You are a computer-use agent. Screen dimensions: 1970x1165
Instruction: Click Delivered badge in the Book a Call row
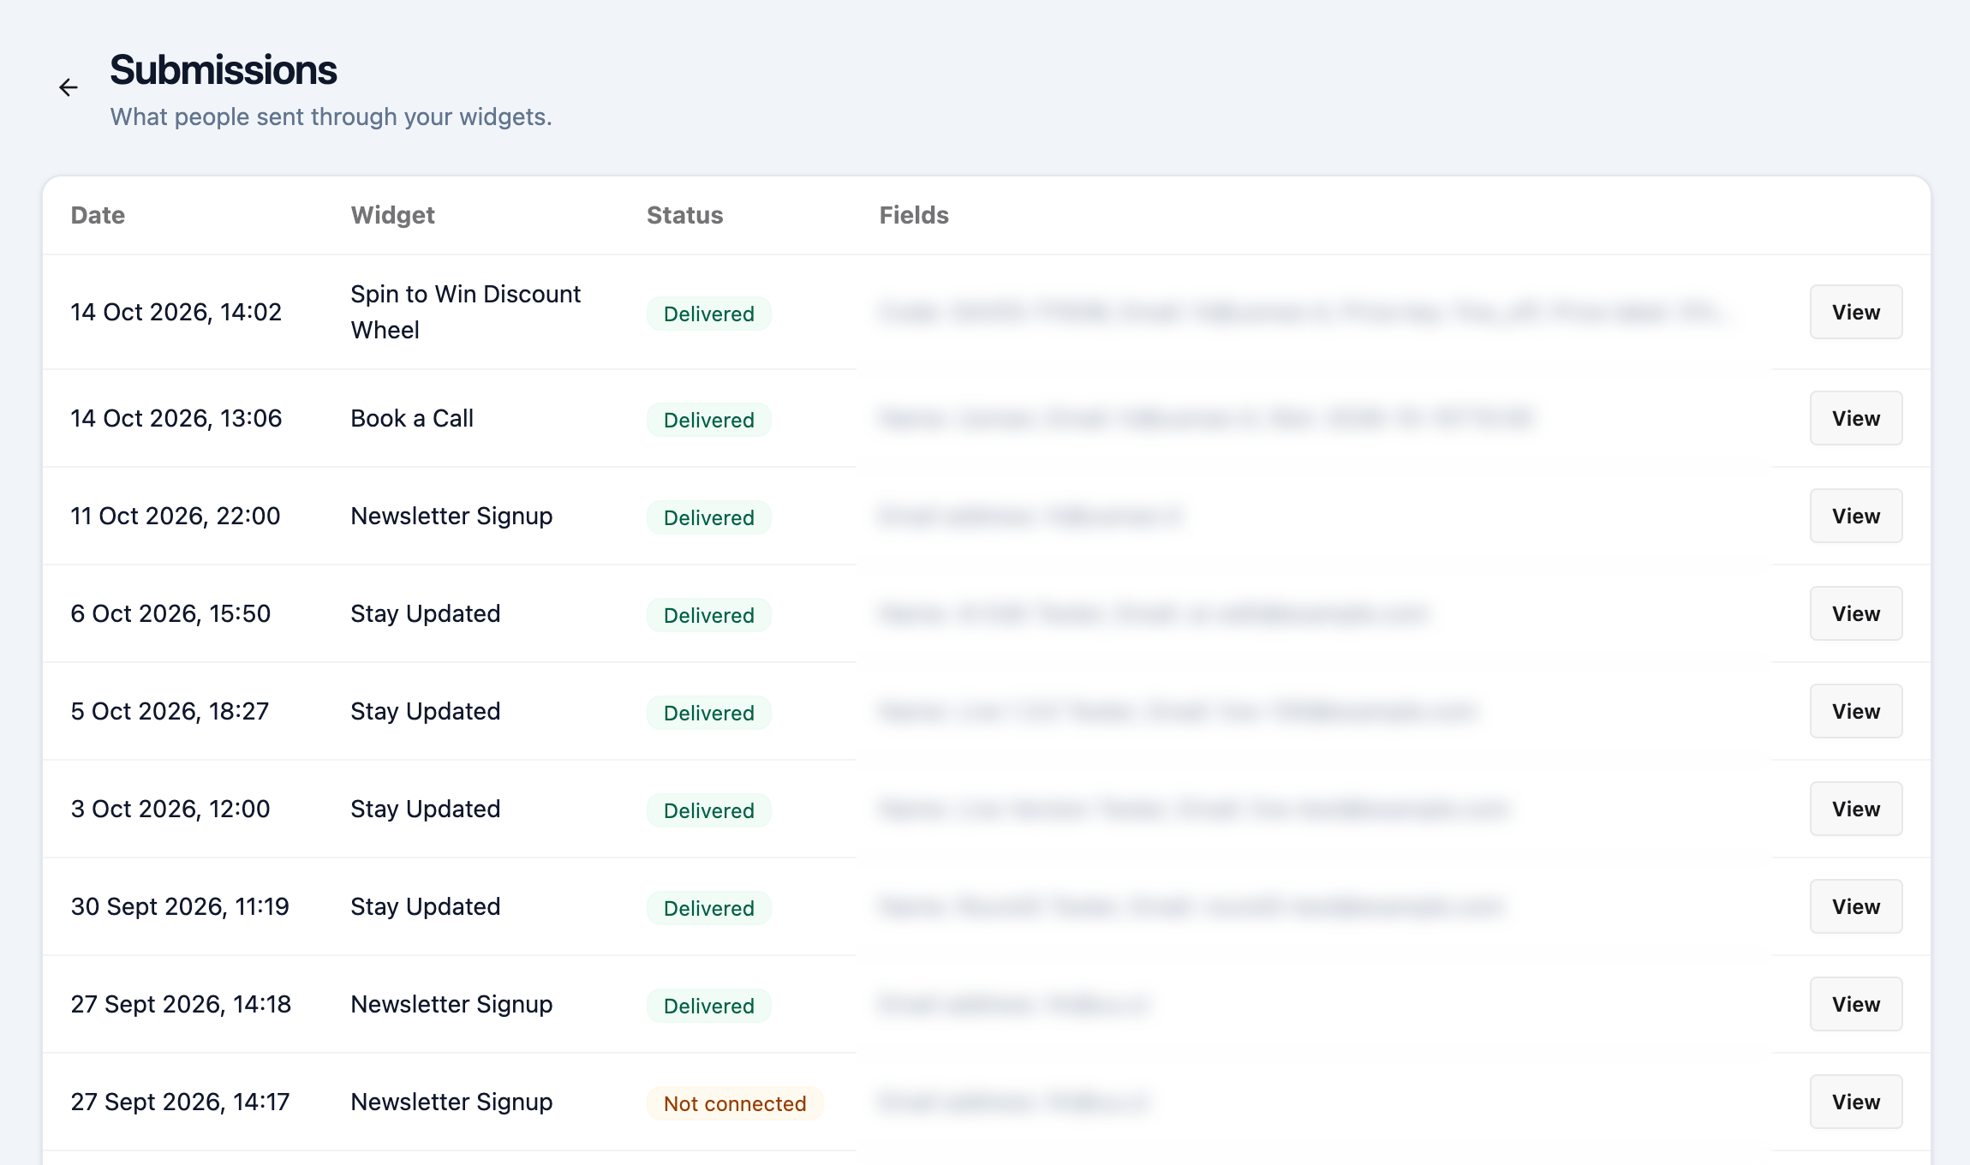709,420
